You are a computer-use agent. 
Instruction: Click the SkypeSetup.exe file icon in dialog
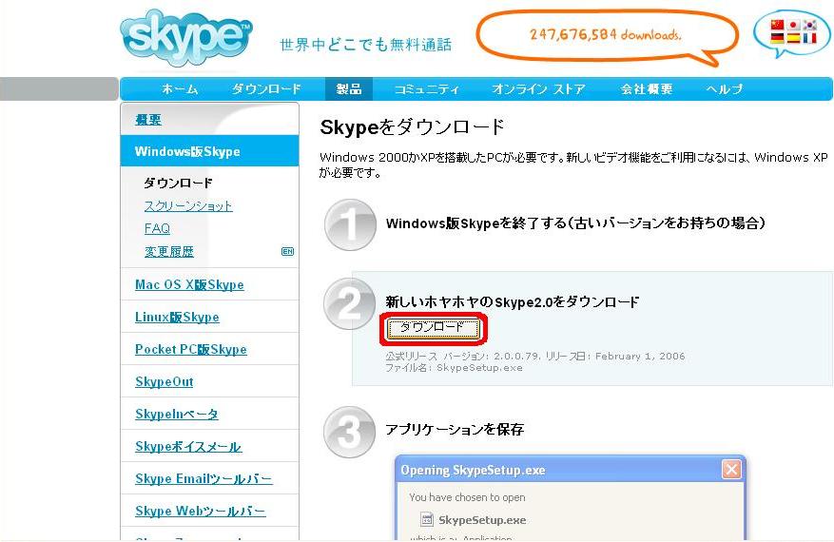427,519
